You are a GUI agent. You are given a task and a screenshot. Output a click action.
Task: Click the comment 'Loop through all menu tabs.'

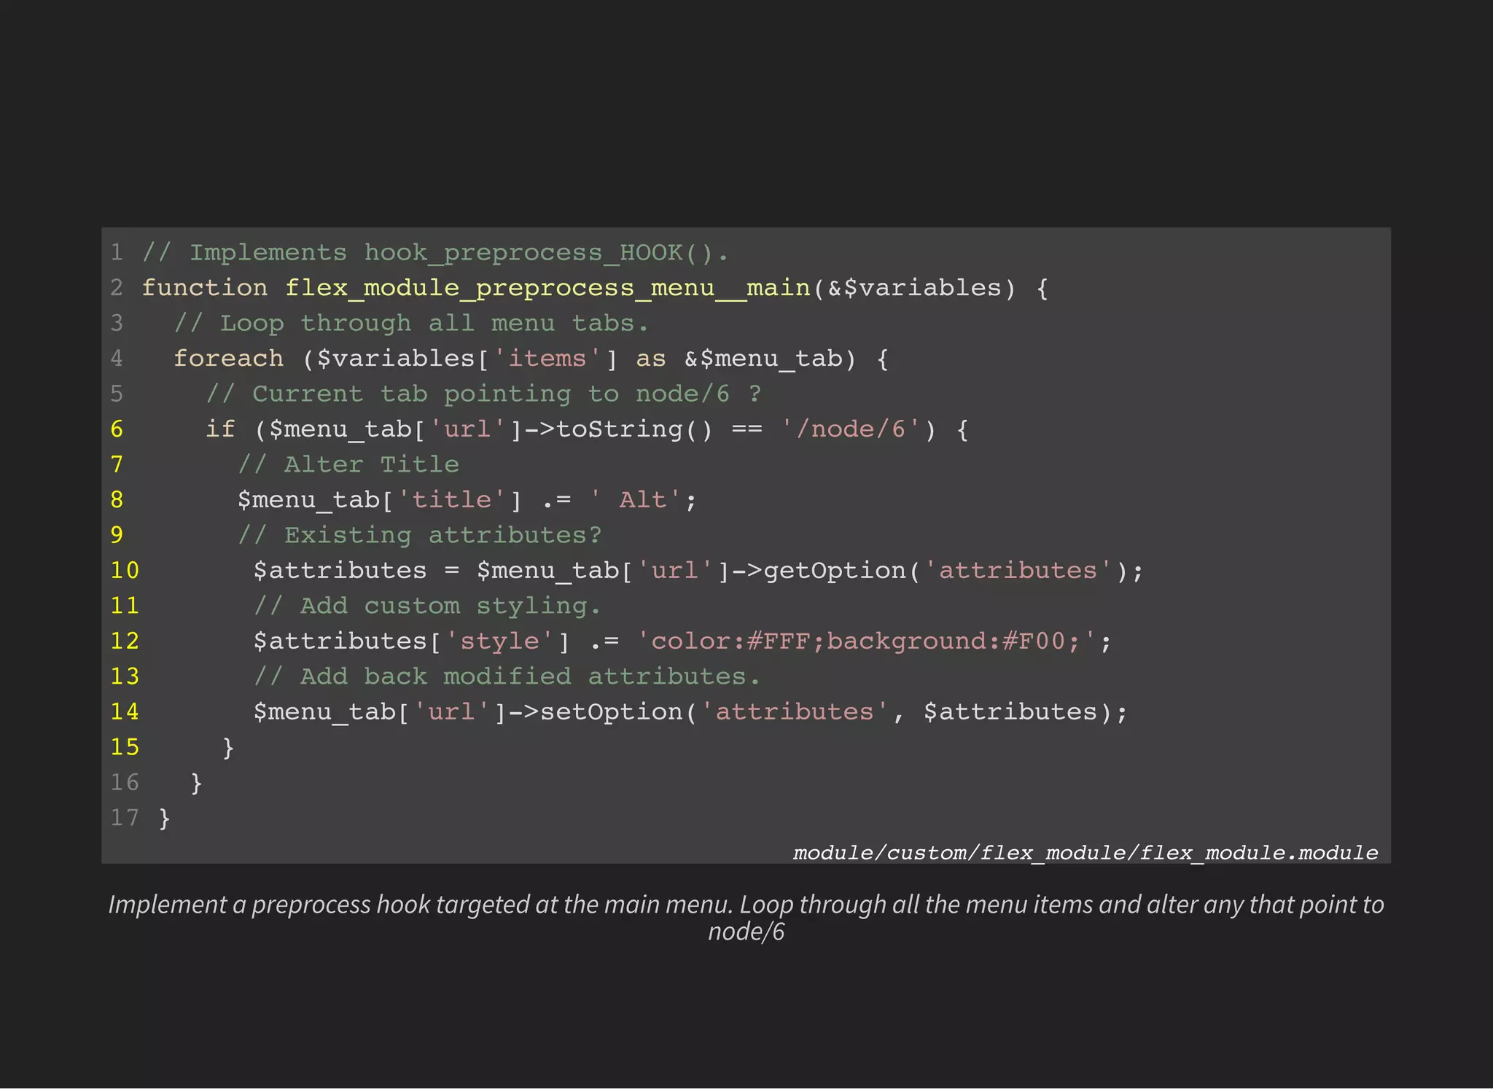coord(411,323)
